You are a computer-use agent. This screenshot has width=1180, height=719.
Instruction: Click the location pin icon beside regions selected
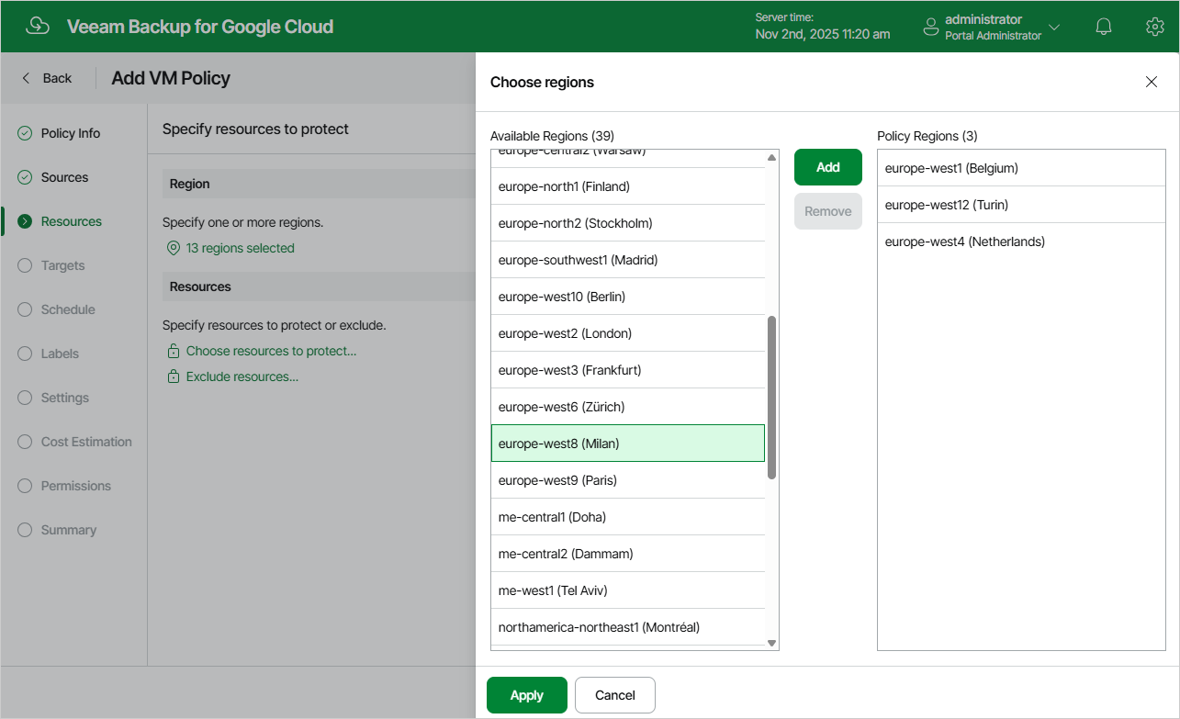[x=173, y=248]
